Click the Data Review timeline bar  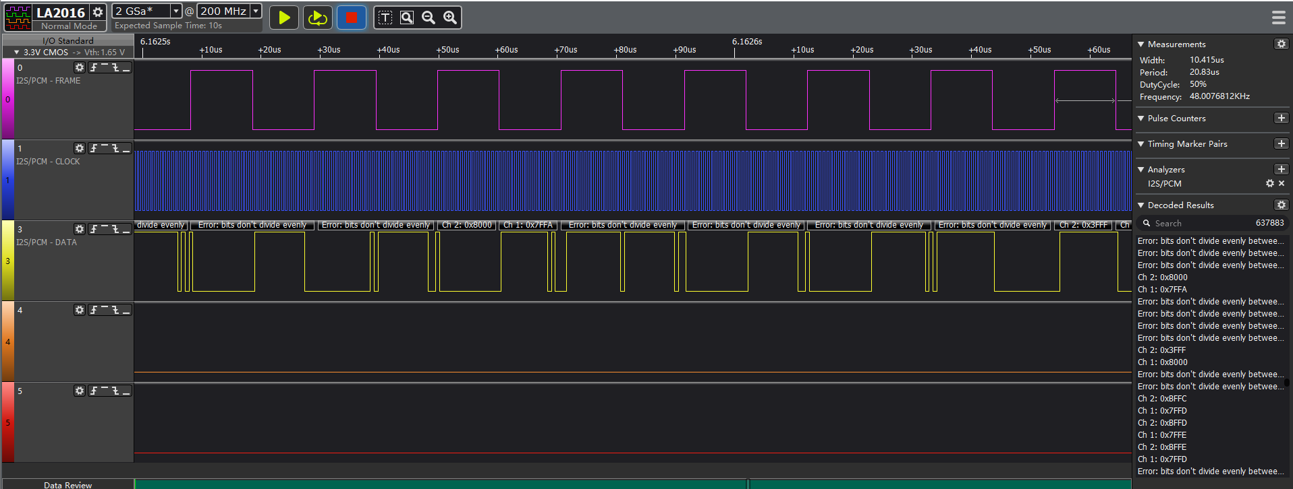click(633, 484)
